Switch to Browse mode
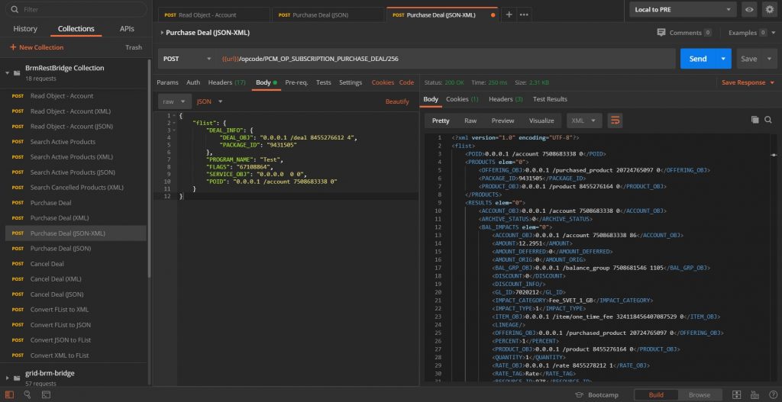782x402 pixels. tap(700, 394)
